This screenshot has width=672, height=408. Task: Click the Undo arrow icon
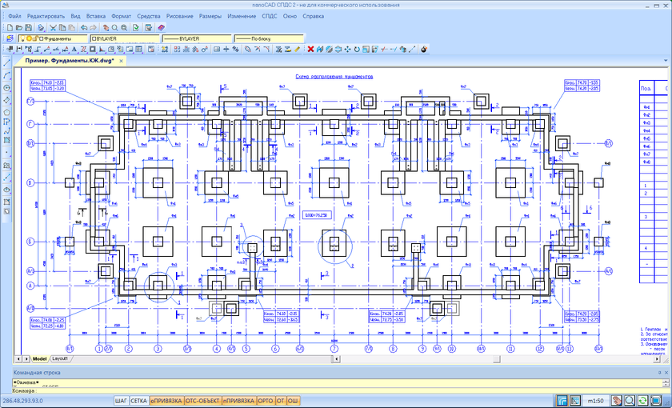point(84,27)
